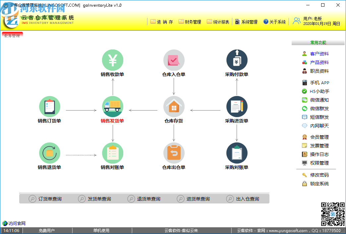Click the 销售发货单 truck icon

(112, 107)
